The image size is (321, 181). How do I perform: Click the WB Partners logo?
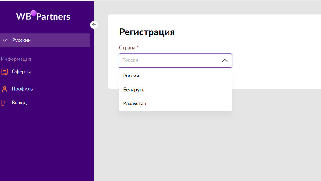click(x=43, y=16)
